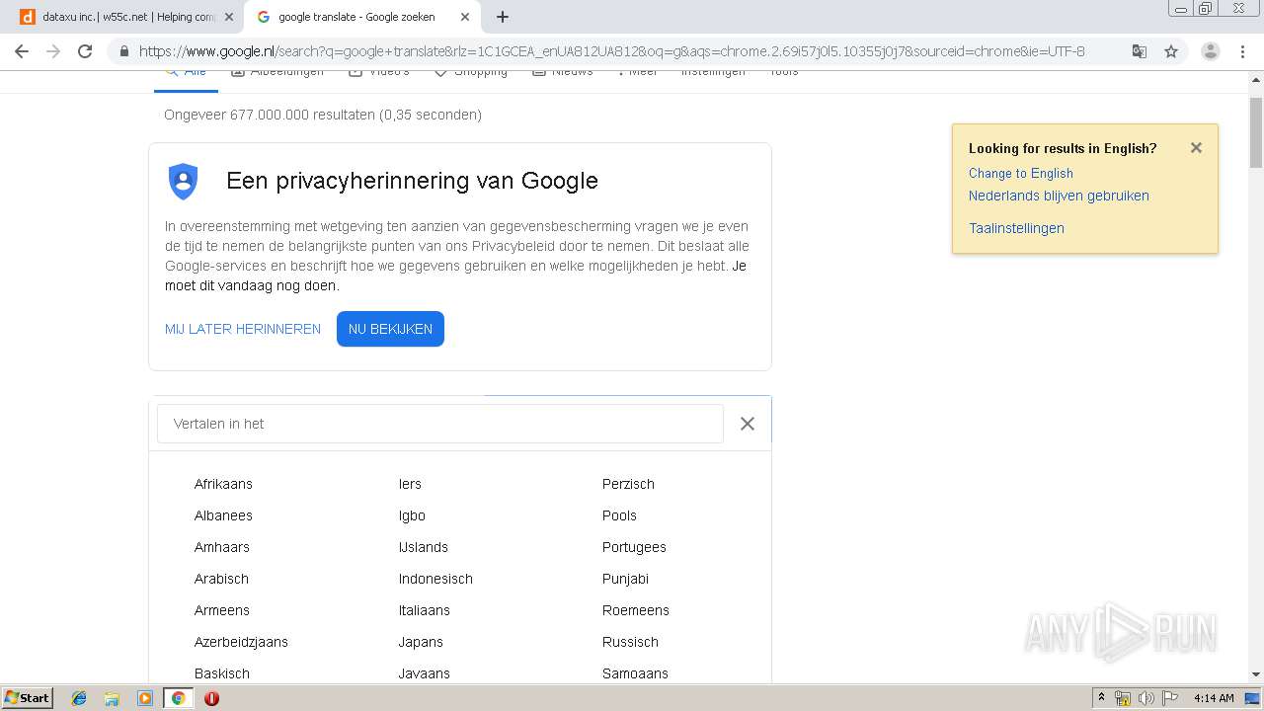Choose Nederlands blijven gebruiken

tap(1059, 196)
